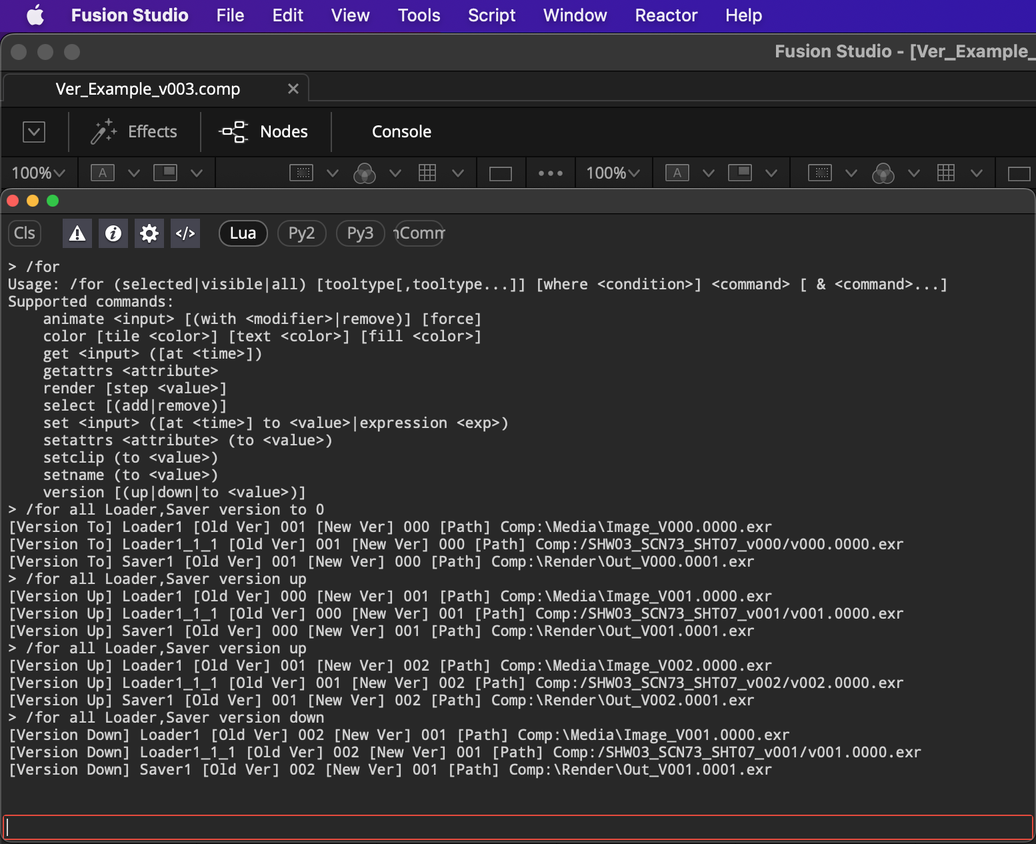Expand left viewer grid guides dropdown
Screen dimensions: 1036x844
(x=458, y=173)
